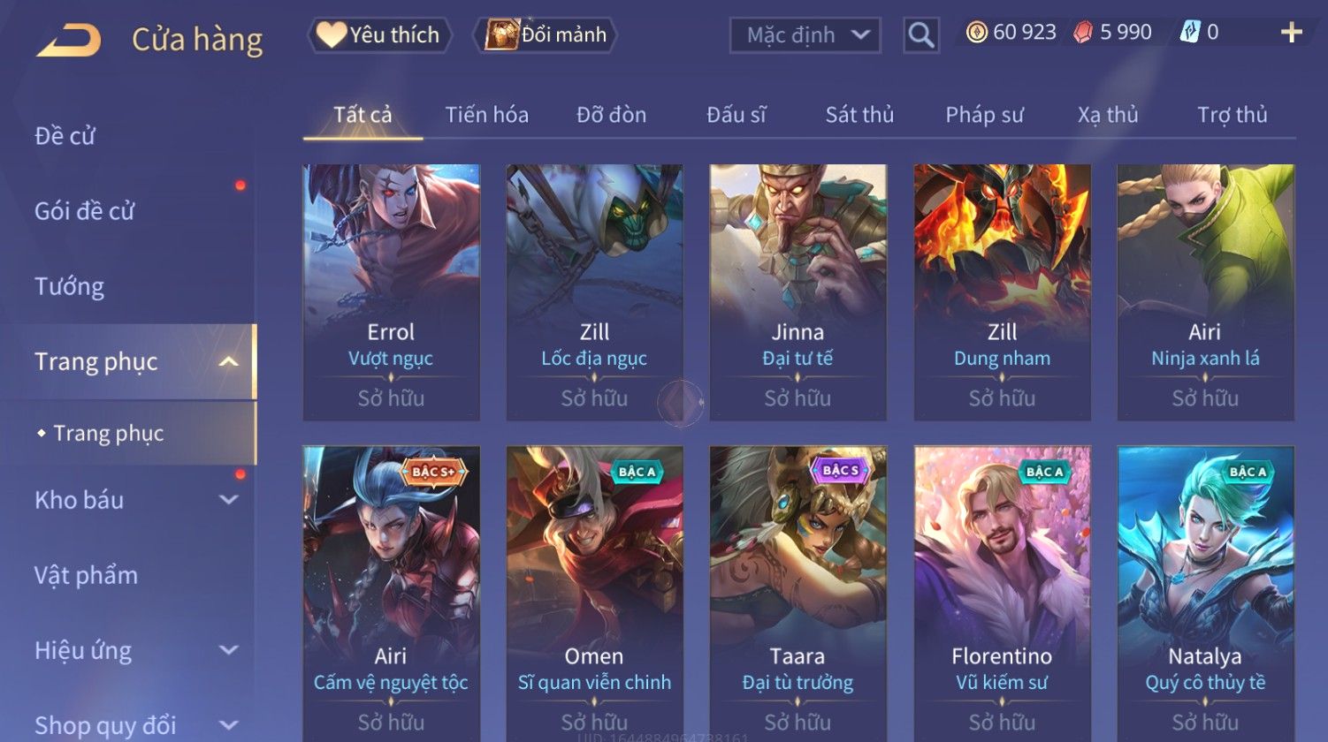
Task: Switch to the Pháp sư tab
Action: click(984, 115)
